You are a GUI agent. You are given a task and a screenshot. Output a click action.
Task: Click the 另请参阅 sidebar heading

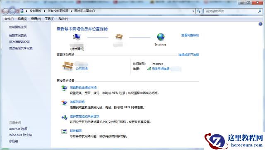point(15,123)
